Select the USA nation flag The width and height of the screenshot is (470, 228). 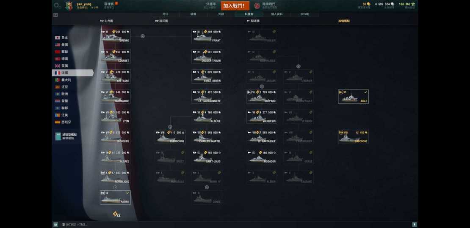pos(57,45)
